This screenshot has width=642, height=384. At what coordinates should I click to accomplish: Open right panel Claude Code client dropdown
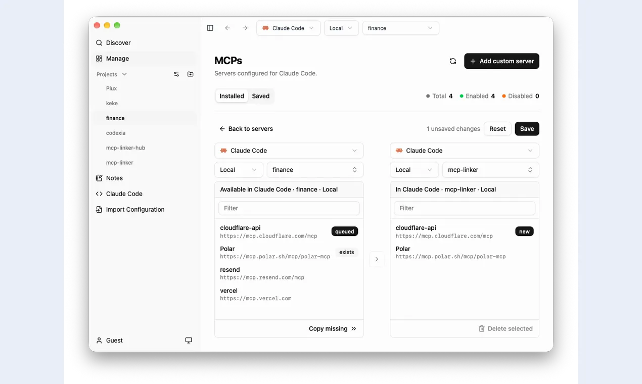(465, 151)
